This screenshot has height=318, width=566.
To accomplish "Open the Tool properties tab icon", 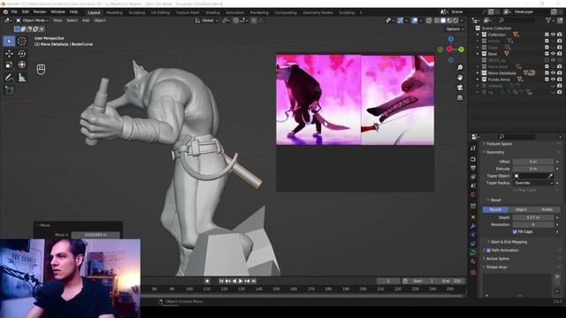I will 473,148.
